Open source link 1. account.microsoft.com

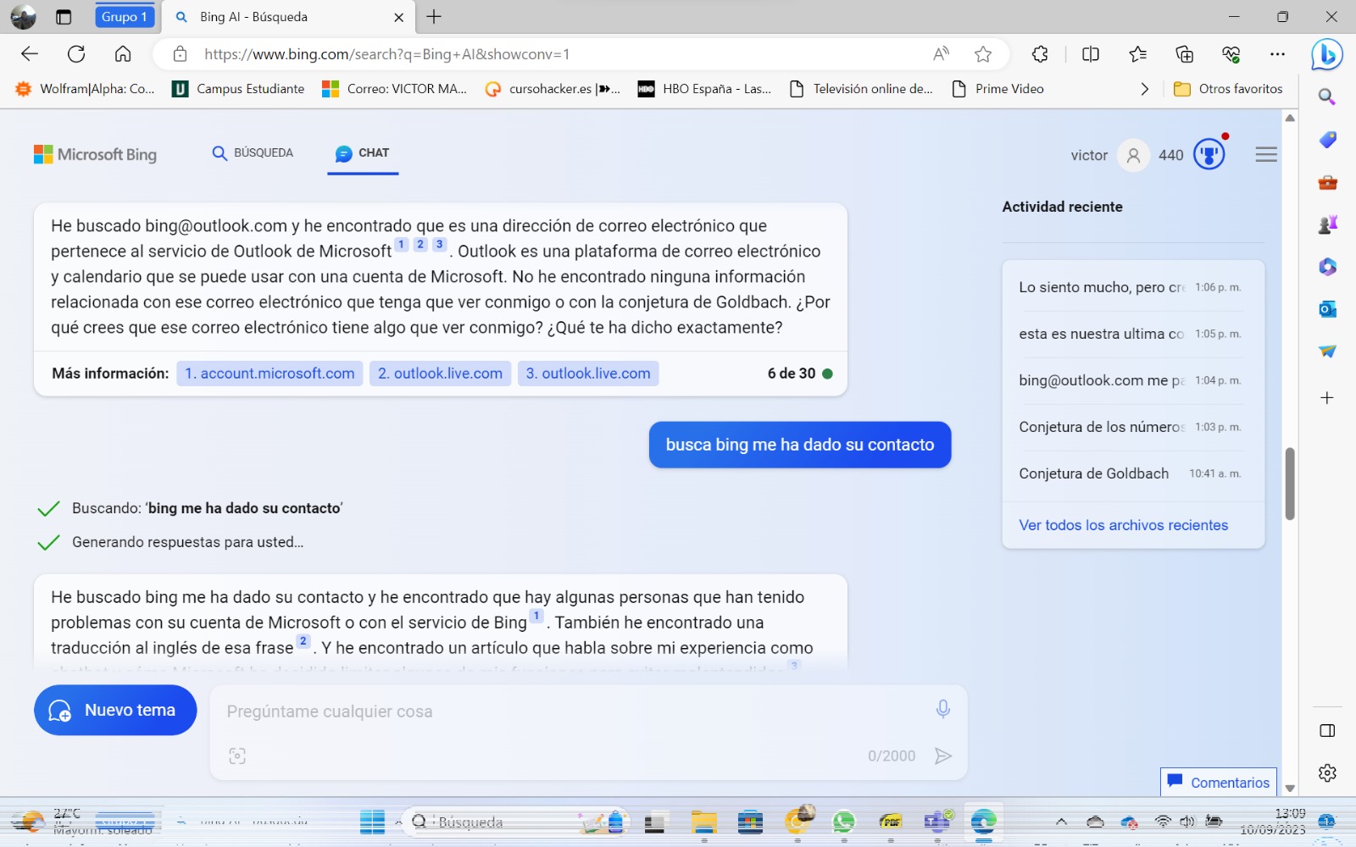click(x=270, y=374)
